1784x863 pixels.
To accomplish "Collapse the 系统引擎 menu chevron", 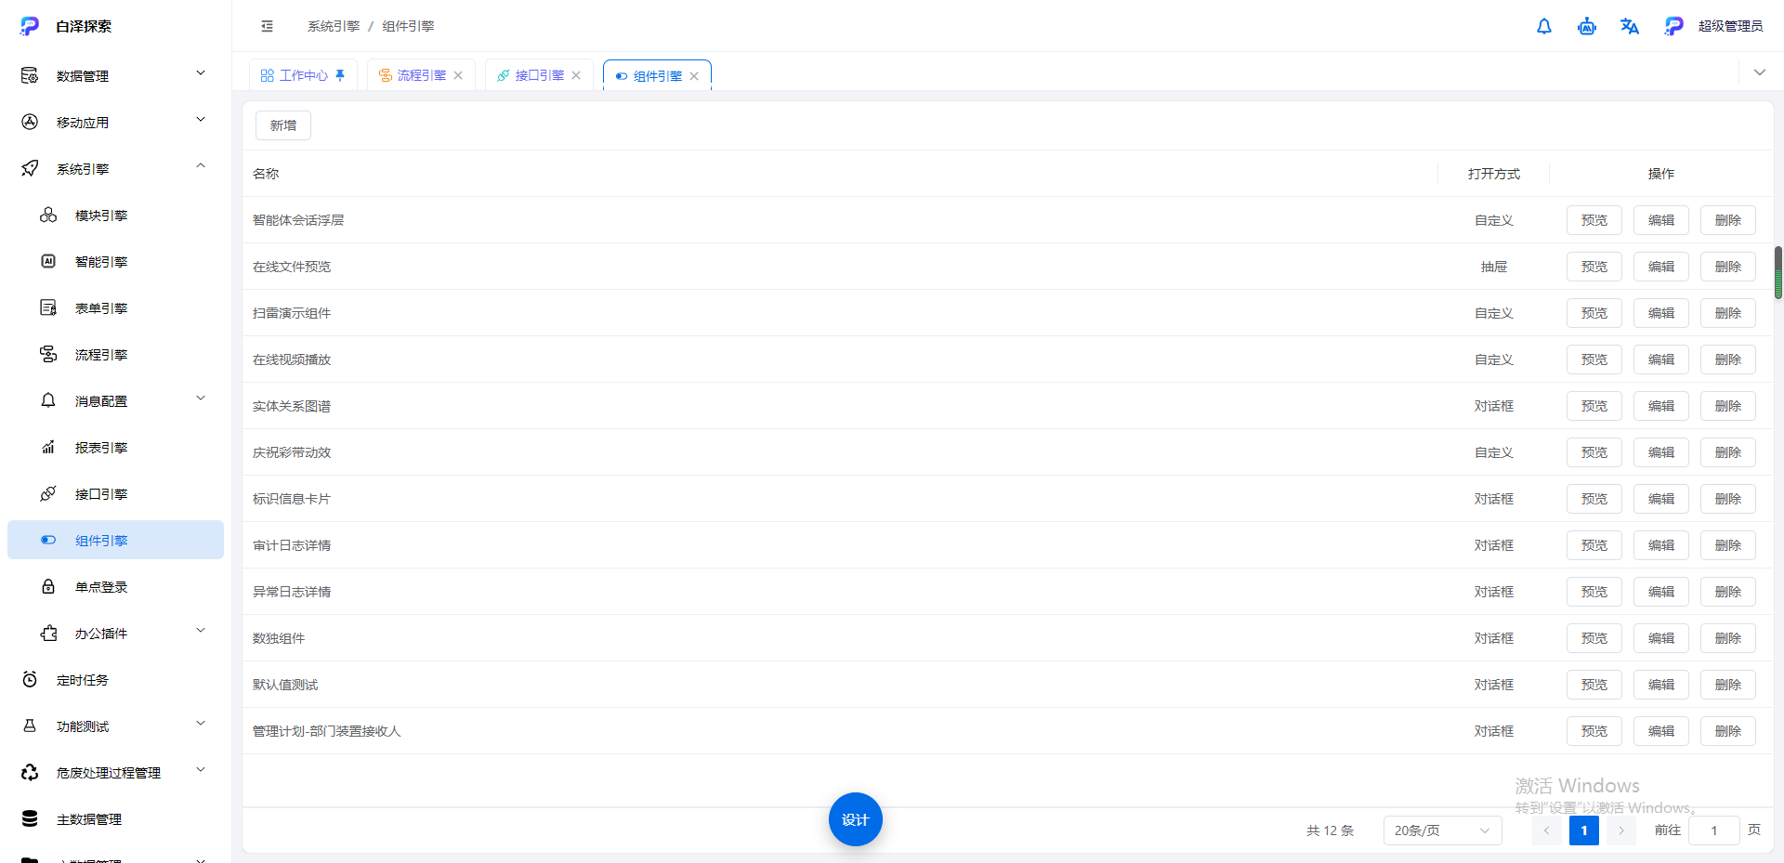I will click(201, 166).
